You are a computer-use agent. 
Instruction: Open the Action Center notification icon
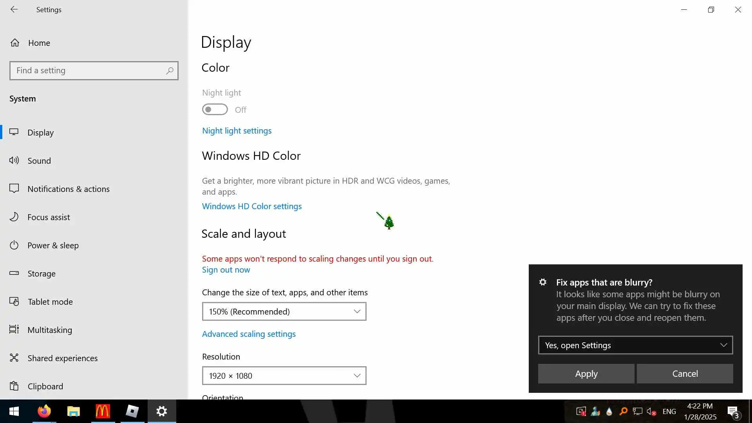pos(733,412)
